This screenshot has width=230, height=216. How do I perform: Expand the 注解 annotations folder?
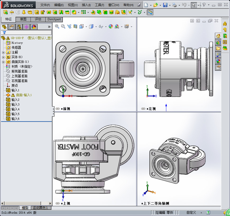click(x=3, y=52)
